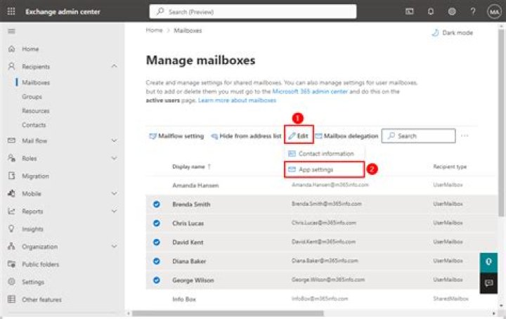
Task: Deselect Diana Baker checkbox
Action: (157, 261)
